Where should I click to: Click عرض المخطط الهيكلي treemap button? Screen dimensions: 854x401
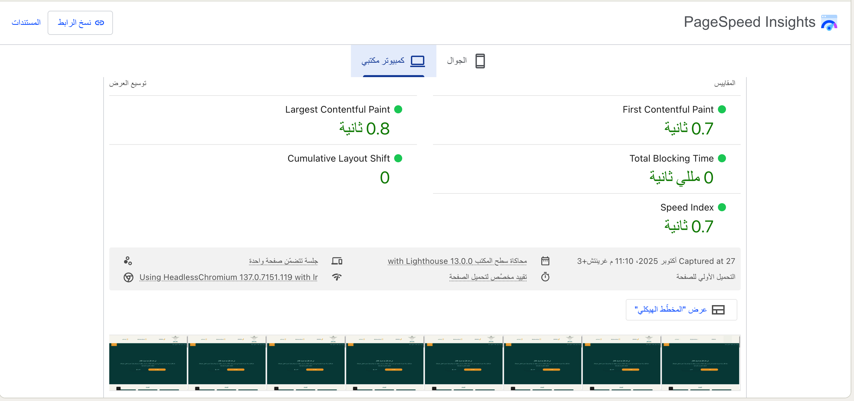tap(681, 309)
